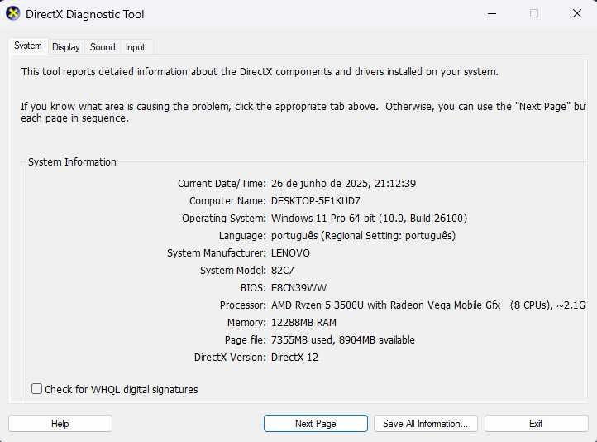597x442 pixels.
Task: Click the System Information group label
Action: (x=72, y=162)
